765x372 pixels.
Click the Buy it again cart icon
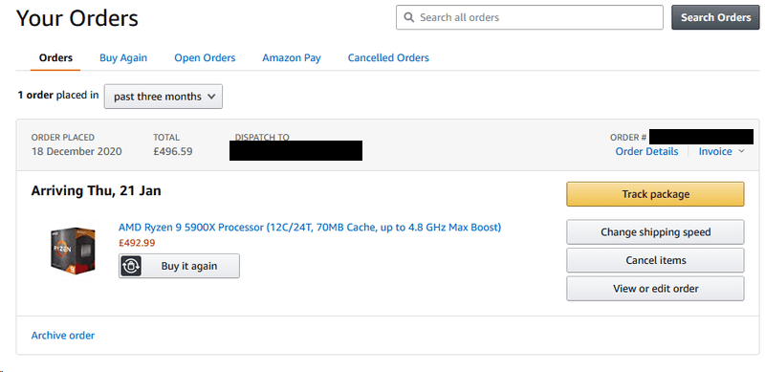pos(130,266)
